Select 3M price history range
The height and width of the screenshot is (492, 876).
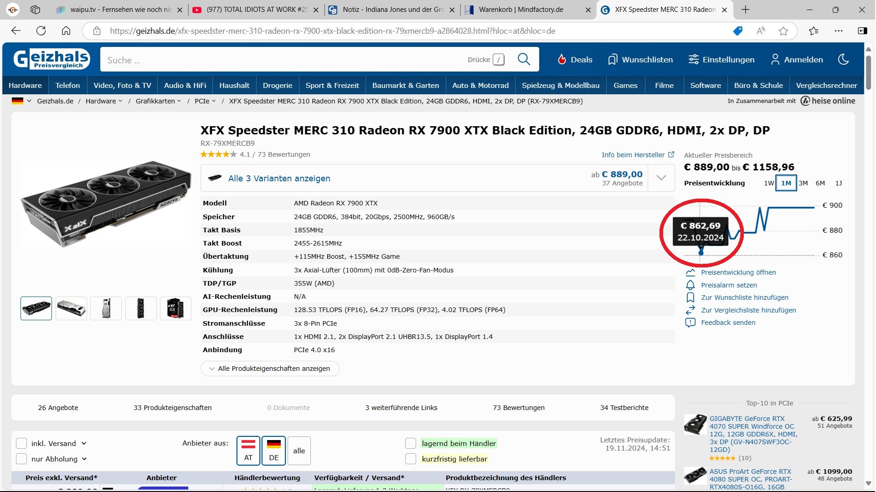[803, 183]
